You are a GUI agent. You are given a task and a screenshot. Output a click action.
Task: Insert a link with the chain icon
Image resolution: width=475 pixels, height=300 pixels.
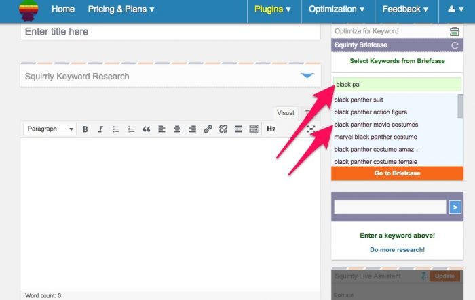[208, 129]
